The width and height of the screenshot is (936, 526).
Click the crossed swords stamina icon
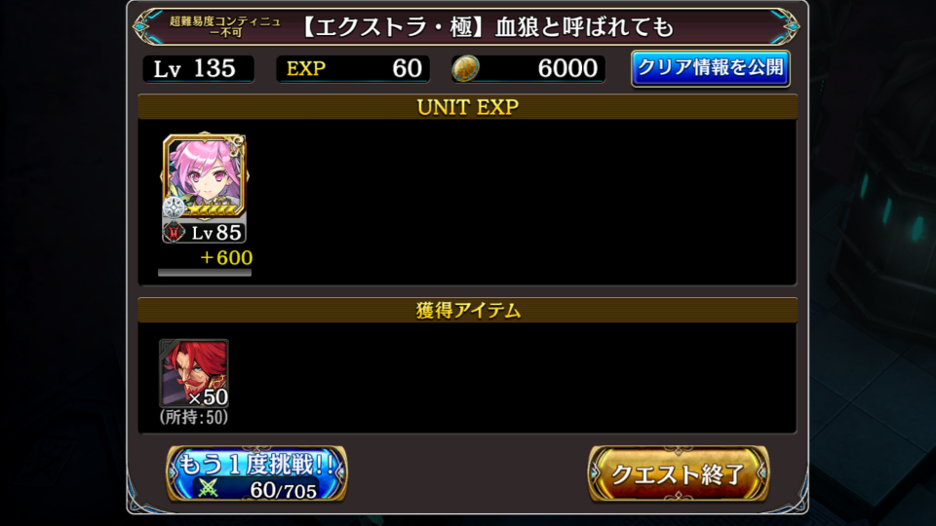pyautogui.click(x=209, y=488)
